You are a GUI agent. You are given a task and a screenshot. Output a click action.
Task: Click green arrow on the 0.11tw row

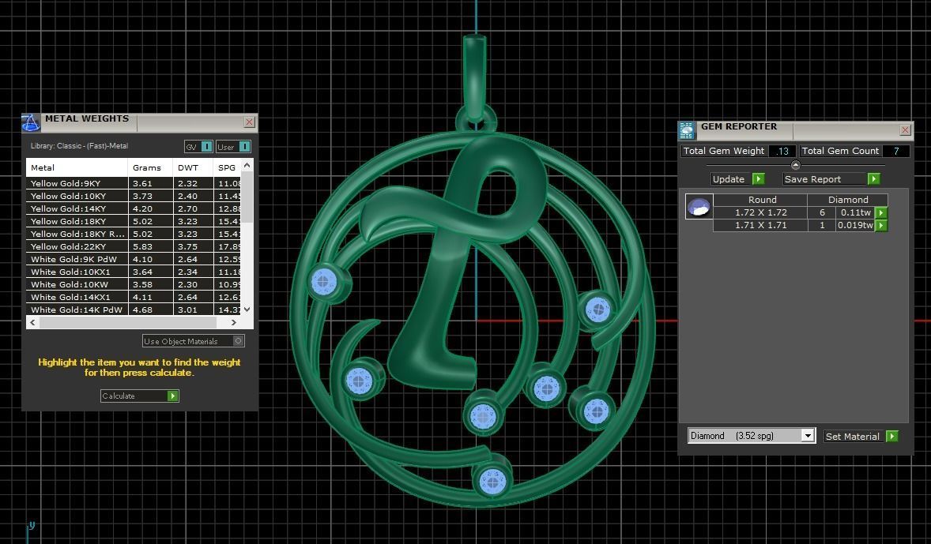pyautogui.click(x=881, y=212)
